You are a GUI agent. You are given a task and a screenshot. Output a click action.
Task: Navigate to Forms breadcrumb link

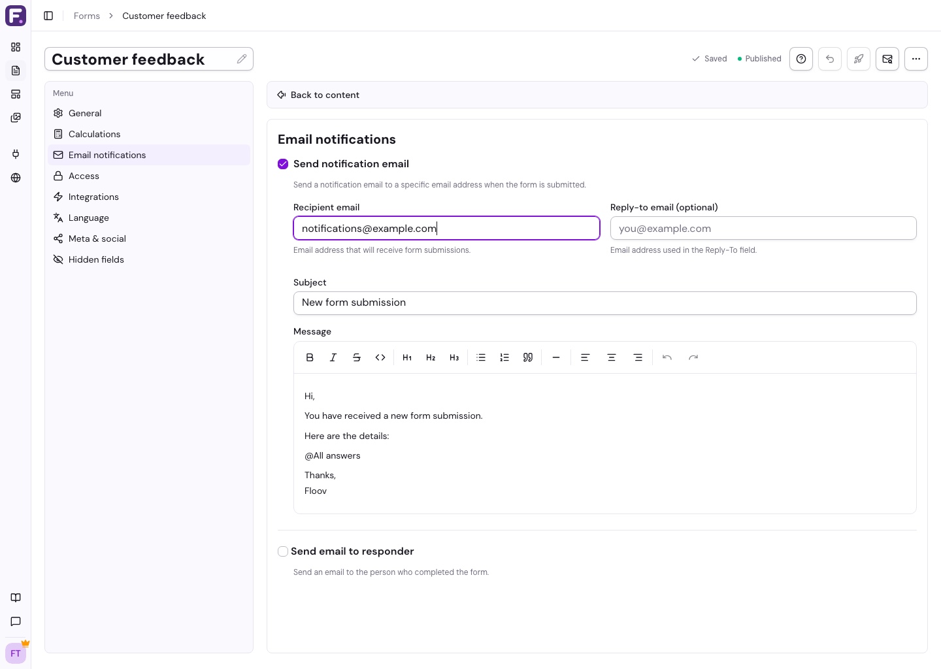click(87, 16)
